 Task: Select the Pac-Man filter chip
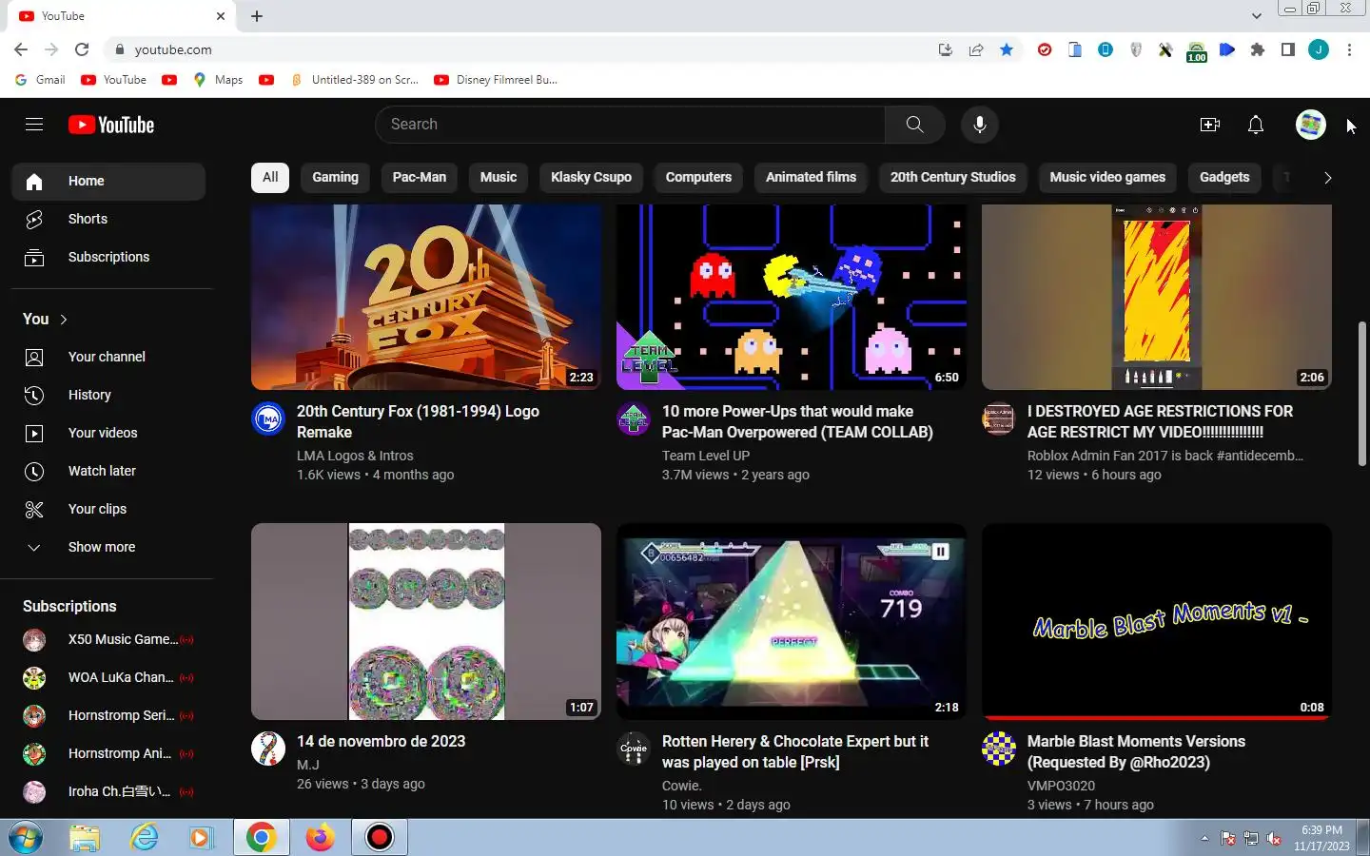click(x=420, y=177)
